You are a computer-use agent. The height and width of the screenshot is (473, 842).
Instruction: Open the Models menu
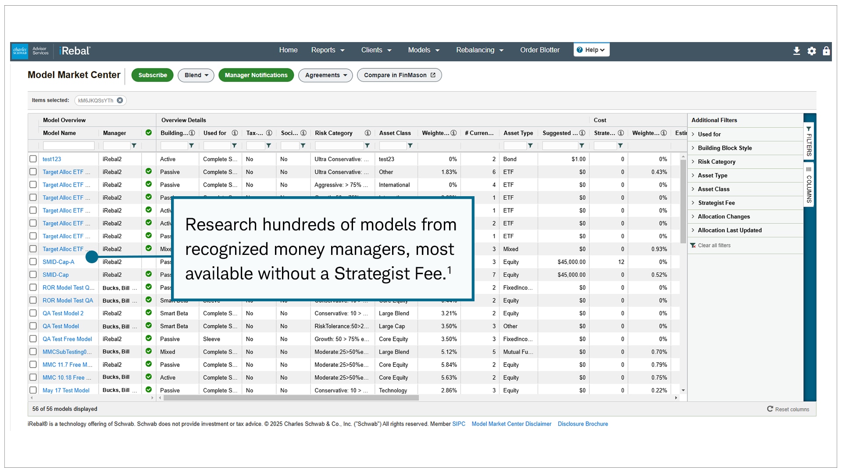click(x=424, y=50)
